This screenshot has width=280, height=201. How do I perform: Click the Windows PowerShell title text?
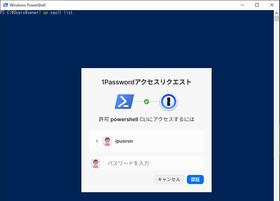pos(28,5)
